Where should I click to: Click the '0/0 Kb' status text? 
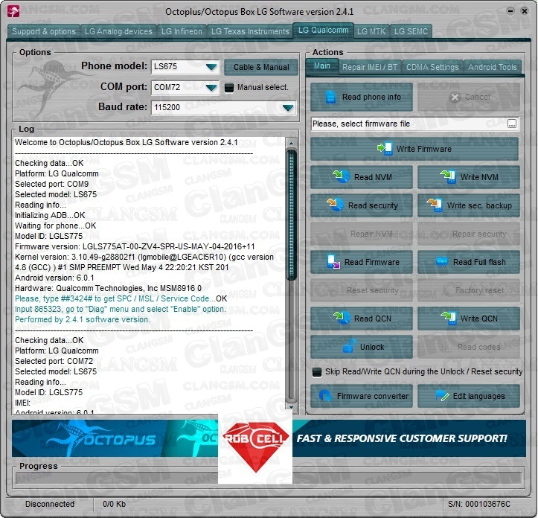(x=115, y=504)
